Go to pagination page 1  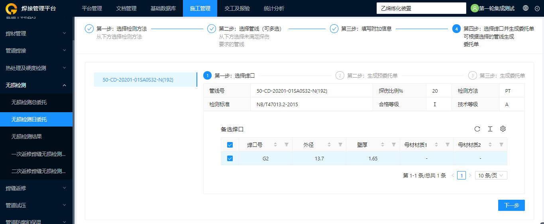pyautogui.click(x=462, y=175)
